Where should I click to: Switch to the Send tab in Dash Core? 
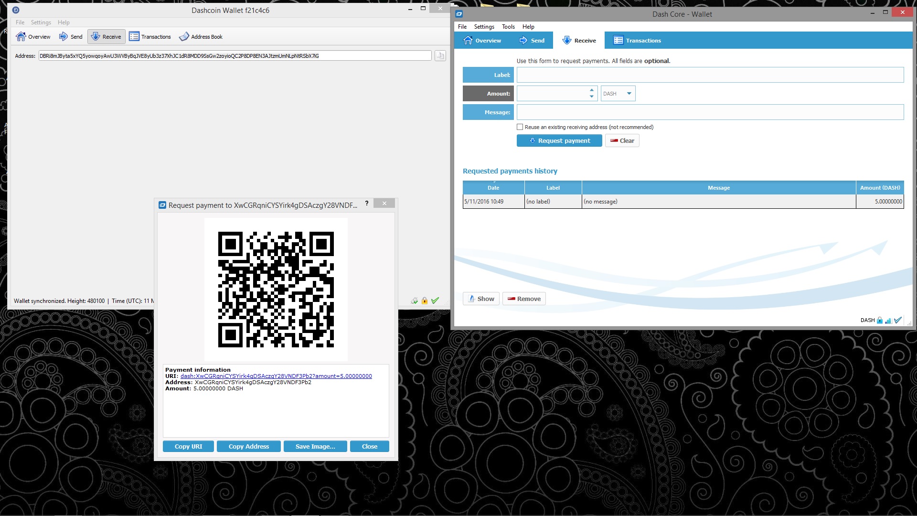(x=532, y=41)
